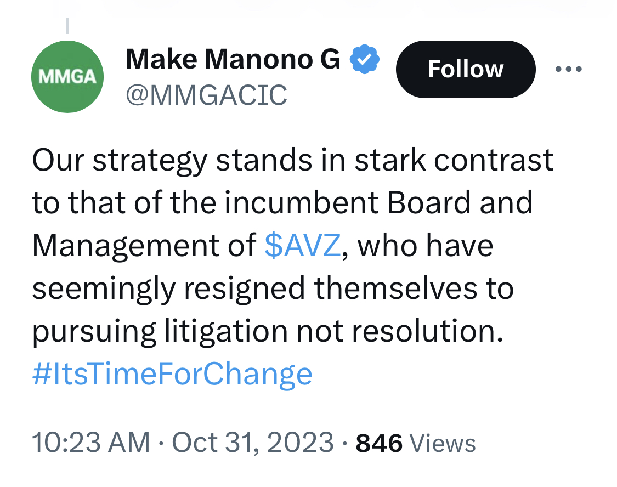Open the #ItsTimeForChange hashtag
Image resolution: width=617 pixels, height=487 pixels.
tap(172, 373)
